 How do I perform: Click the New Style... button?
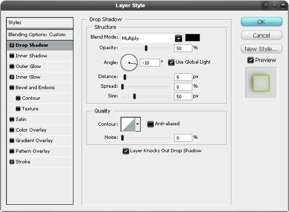261,49
